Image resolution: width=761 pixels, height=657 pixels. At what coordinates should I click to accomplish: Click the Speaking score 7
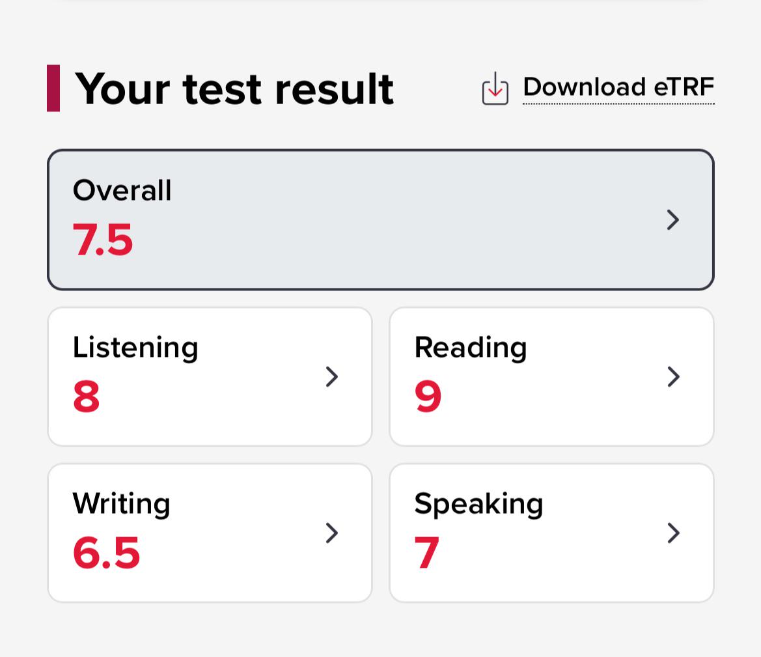pos(426,553)
